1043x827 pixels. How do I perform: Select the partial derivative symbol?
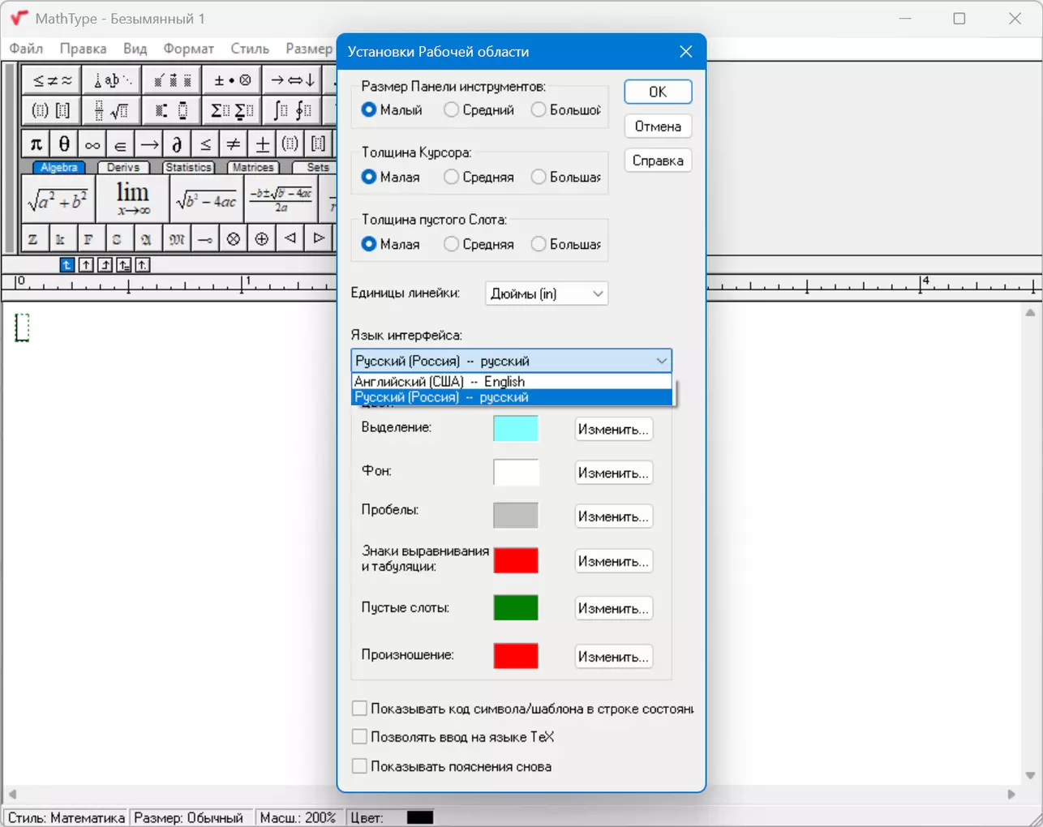click(177, 144)
